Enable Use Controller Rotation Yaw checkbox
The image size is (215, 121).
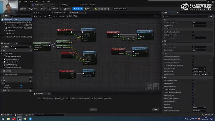[193, 59]
